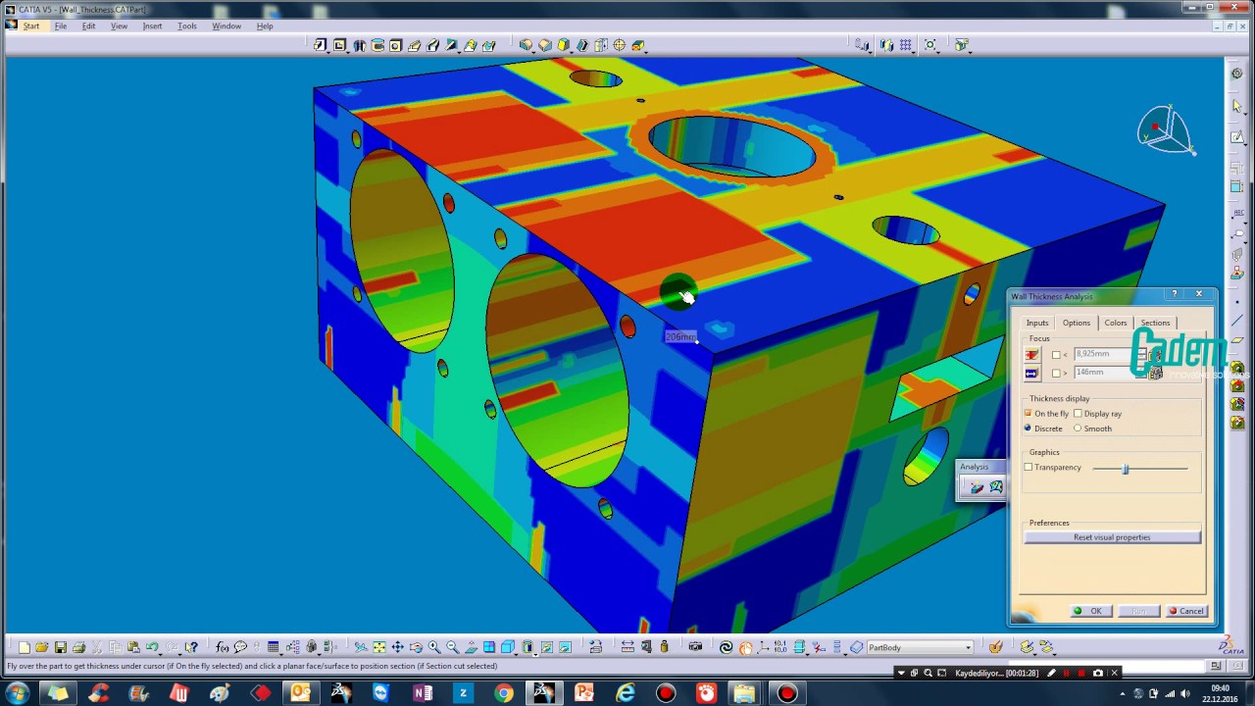The height and width of the screenshot is (706, 1255).
Task: Click the Select arrow tool on right toolbar
Action: point(1237,105)
